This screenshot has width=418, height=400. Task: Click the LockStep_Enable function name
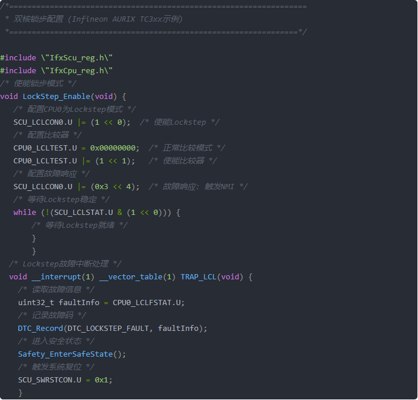(x=56, y=97)
